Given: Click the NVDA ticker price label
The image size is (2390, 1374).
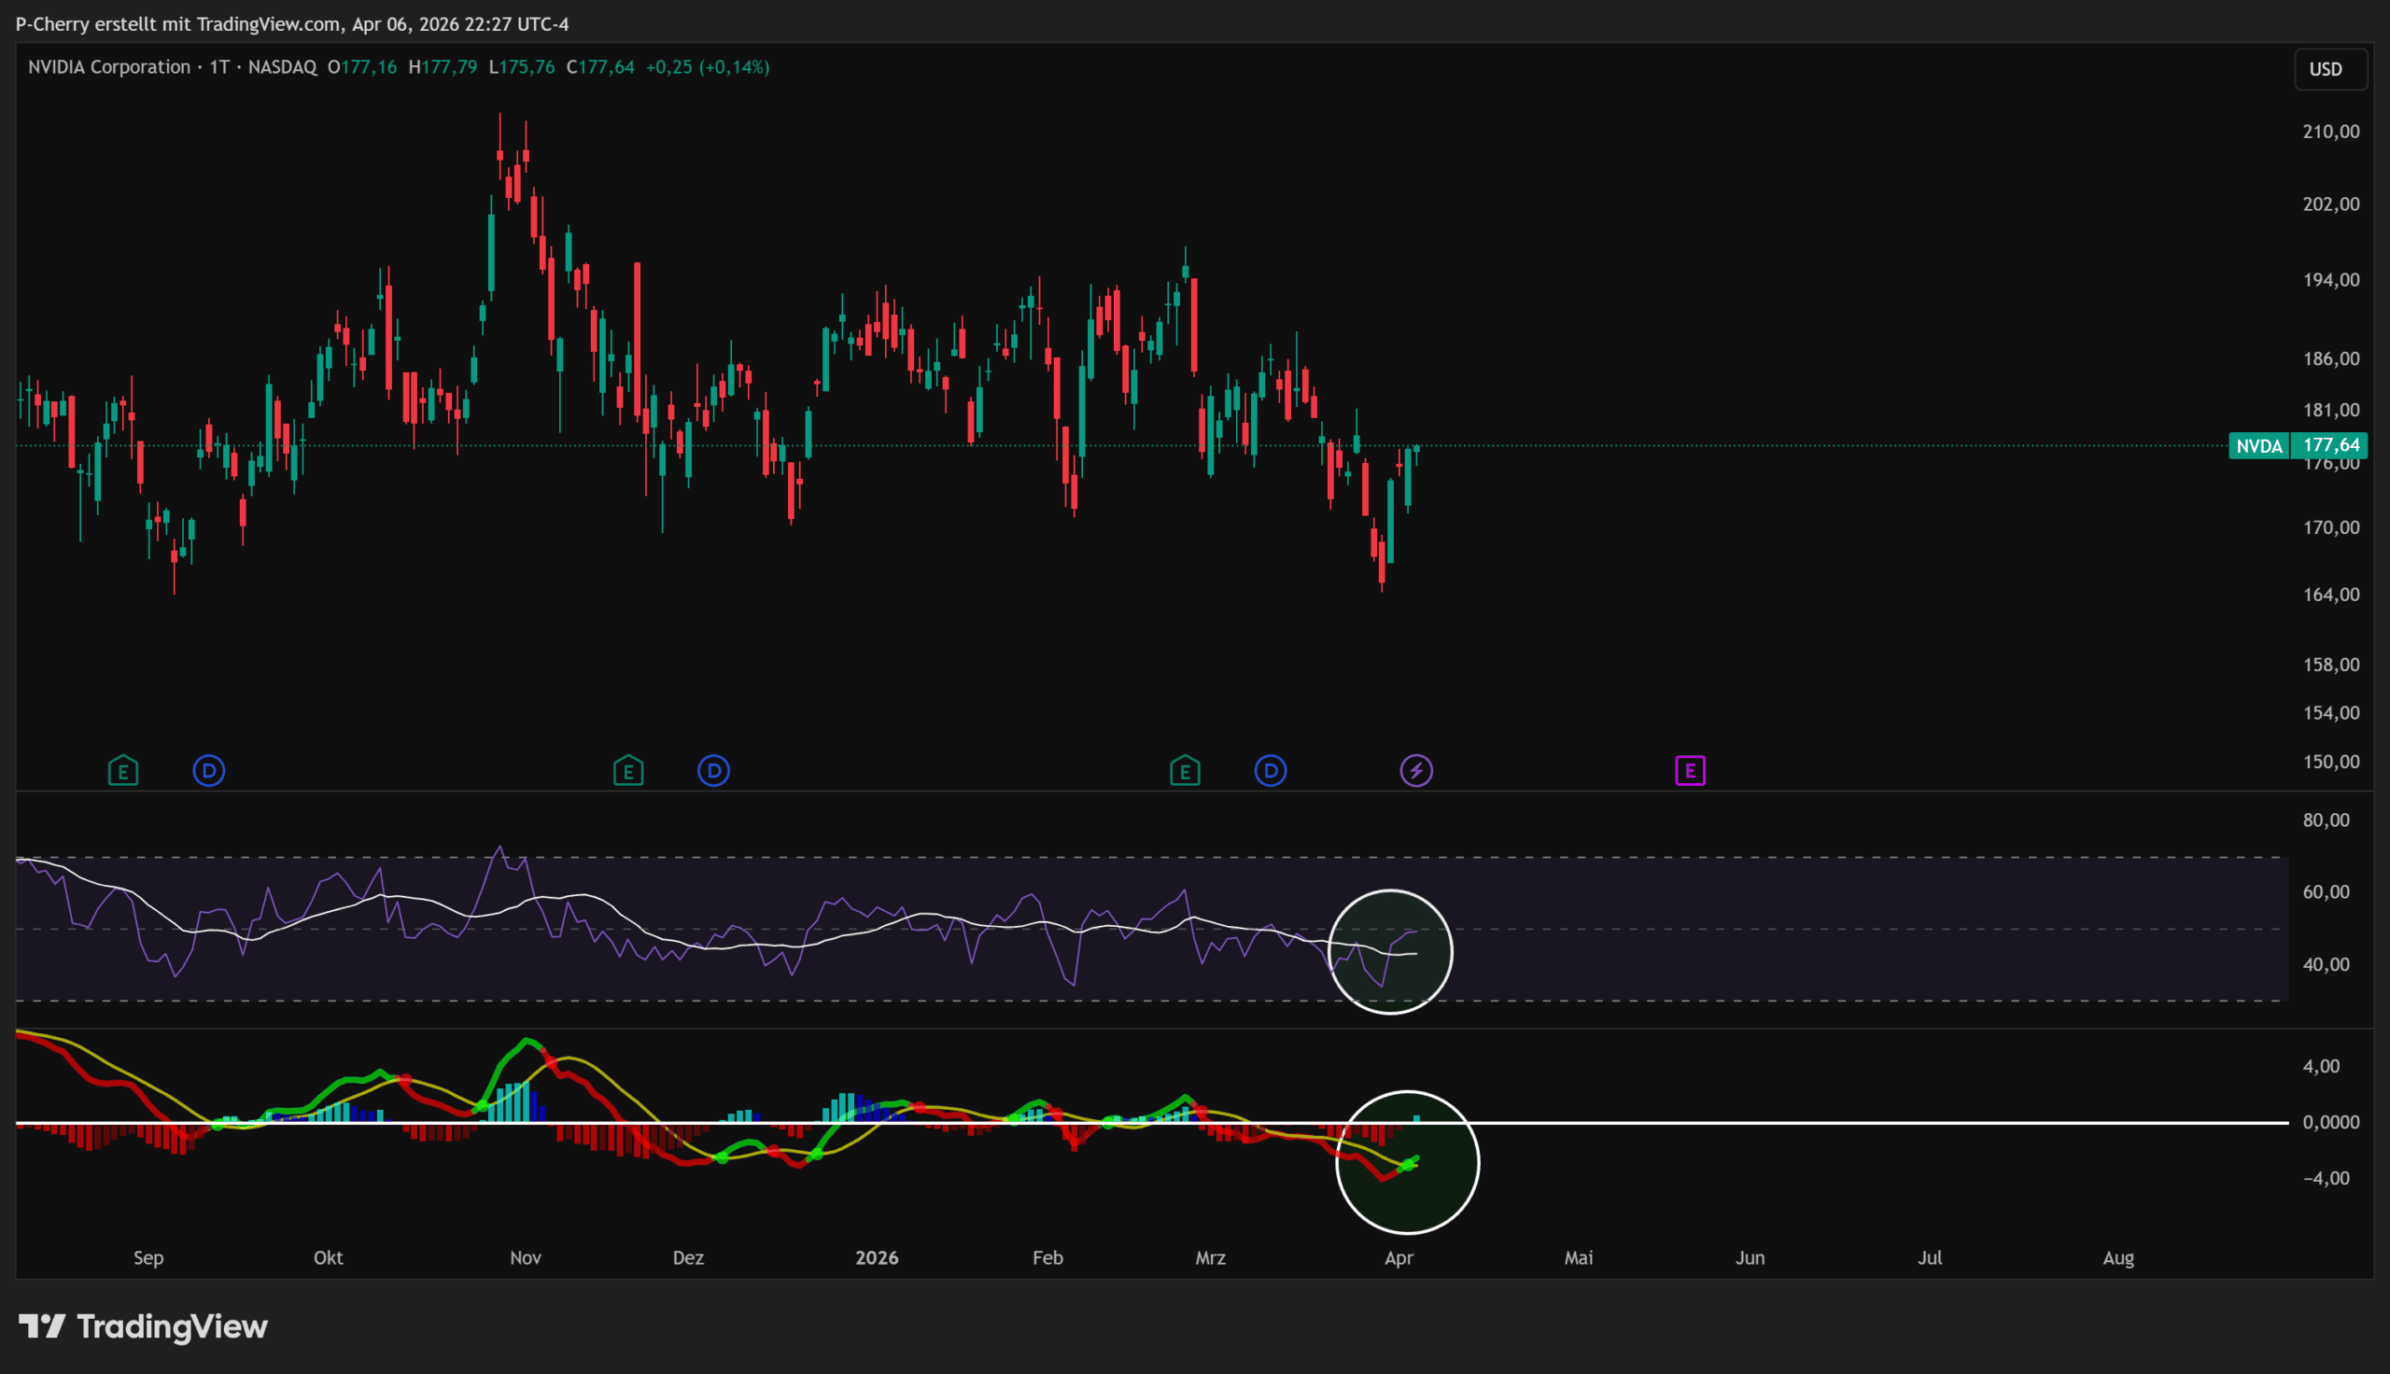Looking at the screenshot, I should [2259, 445].
